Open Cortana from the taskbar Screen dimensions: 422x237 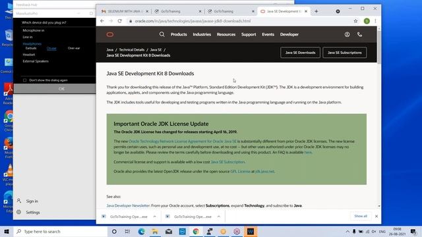click(x=114, y=231)
